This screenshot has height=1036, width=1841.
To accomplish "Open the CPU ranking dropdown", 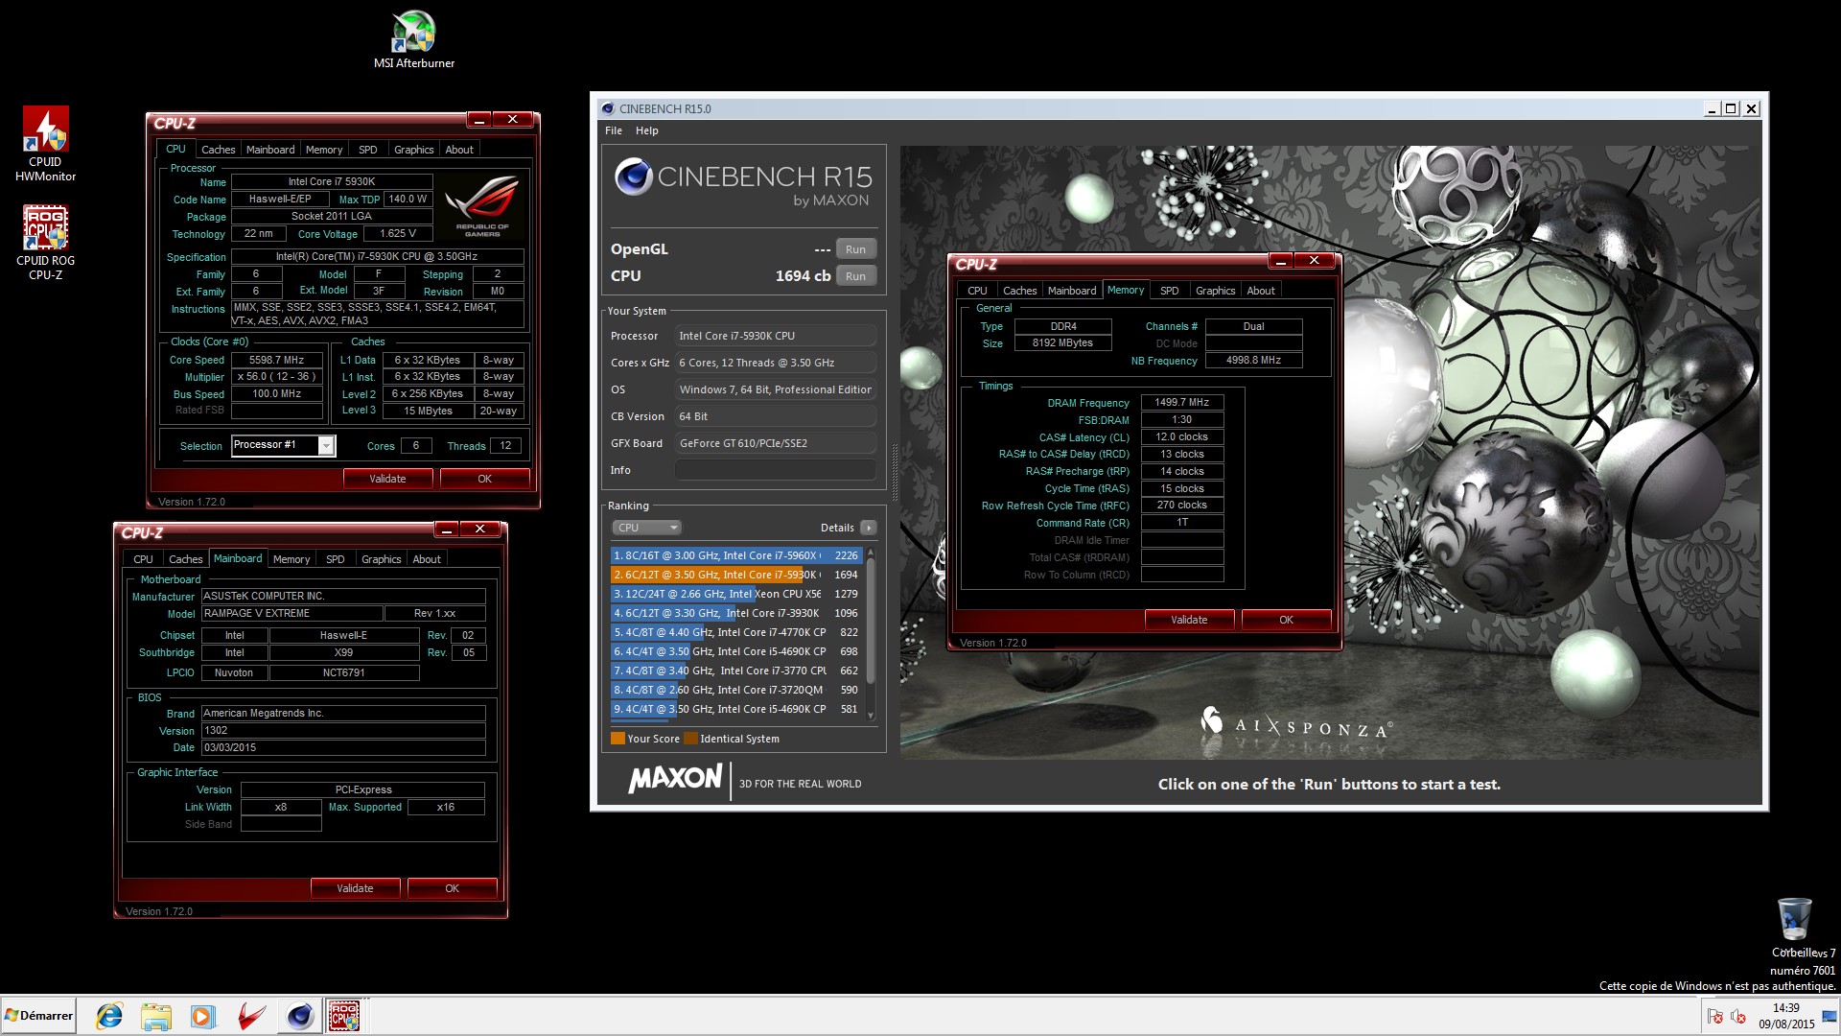I will click(646, 528).
